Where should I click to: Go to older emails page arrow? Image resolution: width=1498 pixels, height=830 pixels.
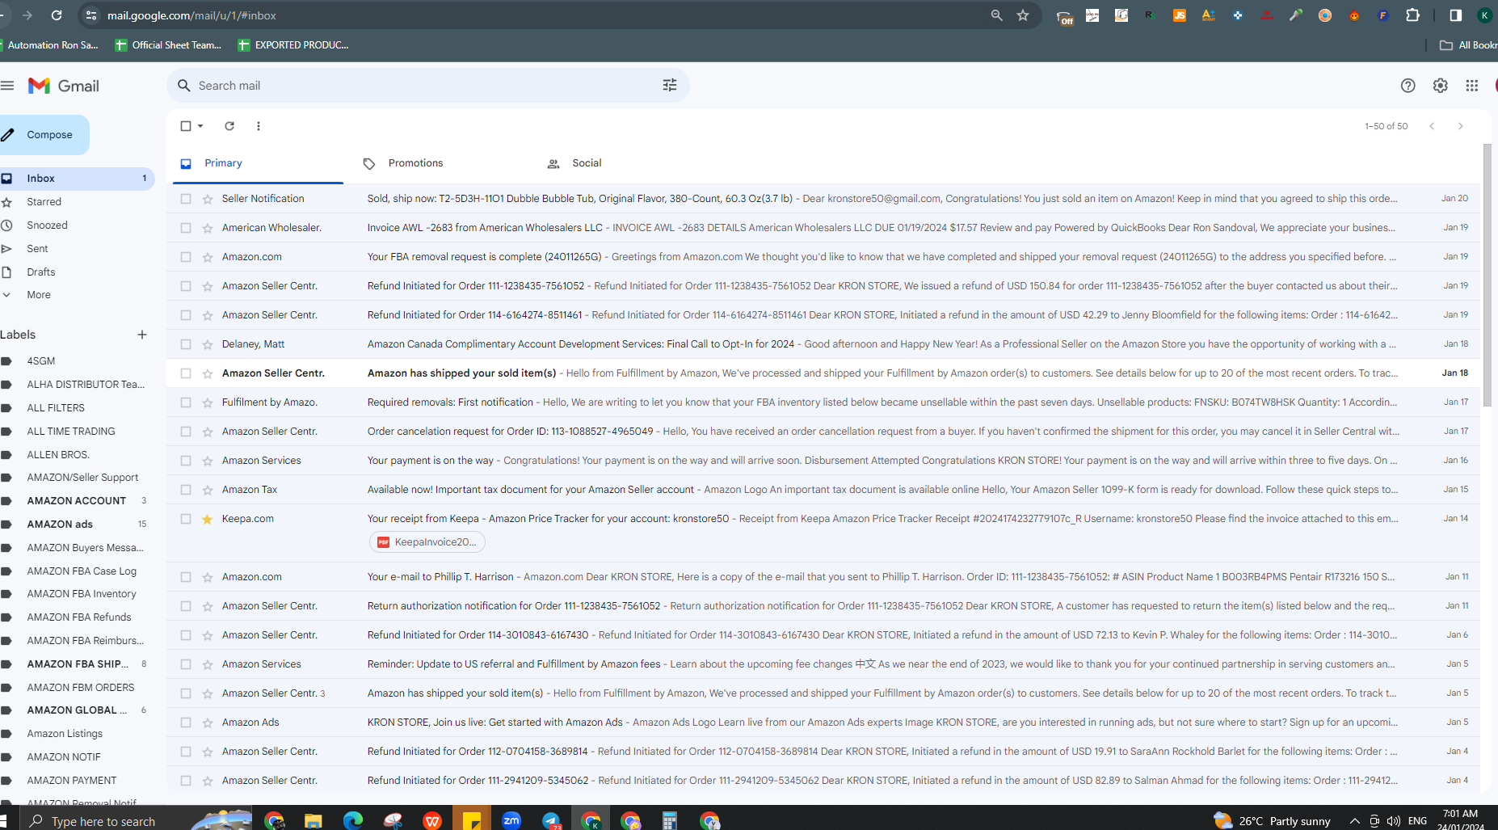coord(1461,126)
